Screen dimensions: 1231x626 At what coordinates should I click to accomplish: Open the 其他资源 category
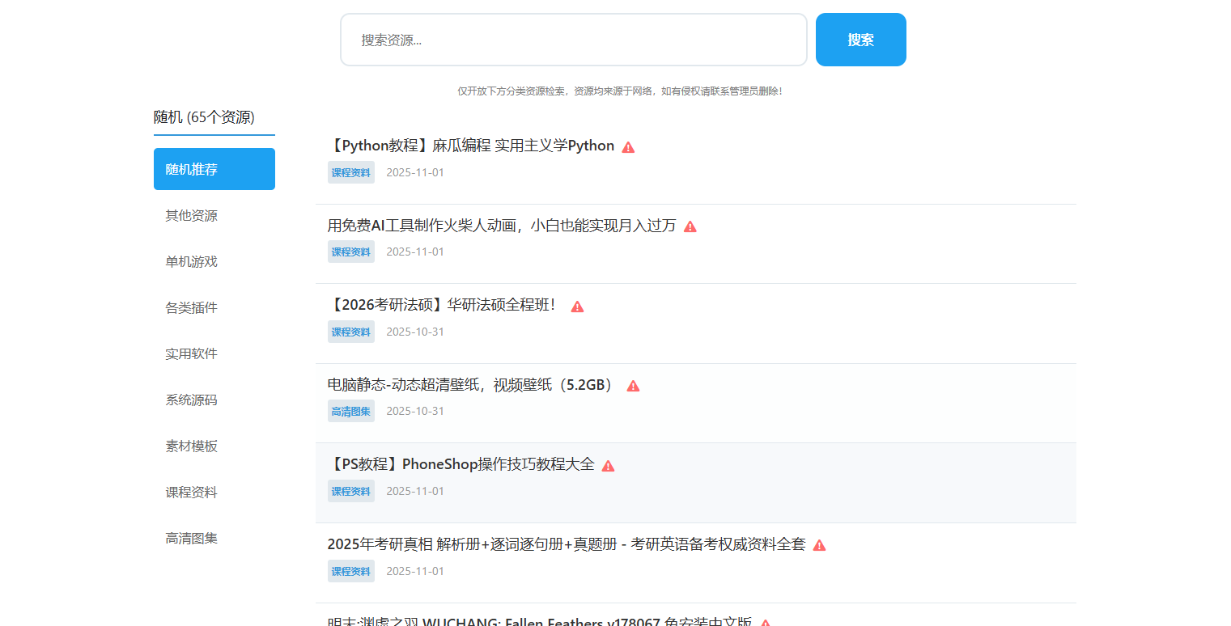click(192, 215)
